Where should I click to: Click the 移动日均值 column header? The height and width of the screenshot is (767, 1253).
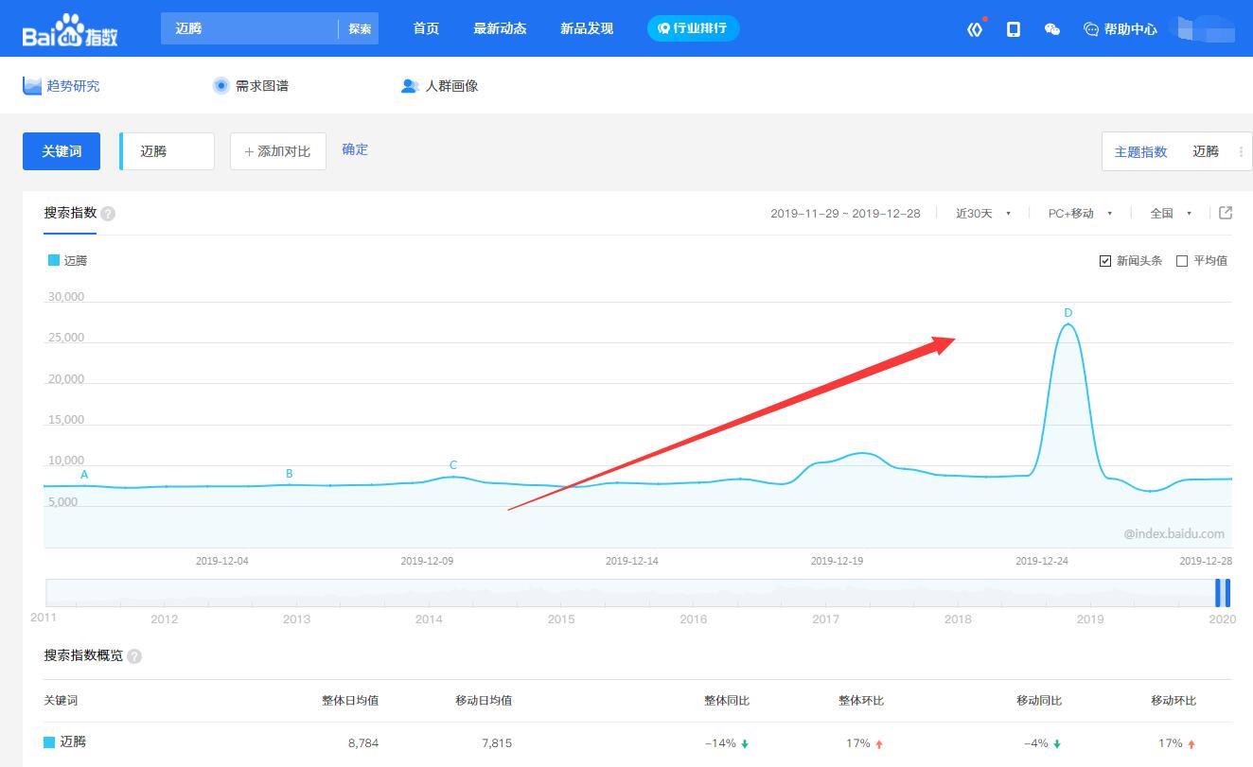click(484, 701)
